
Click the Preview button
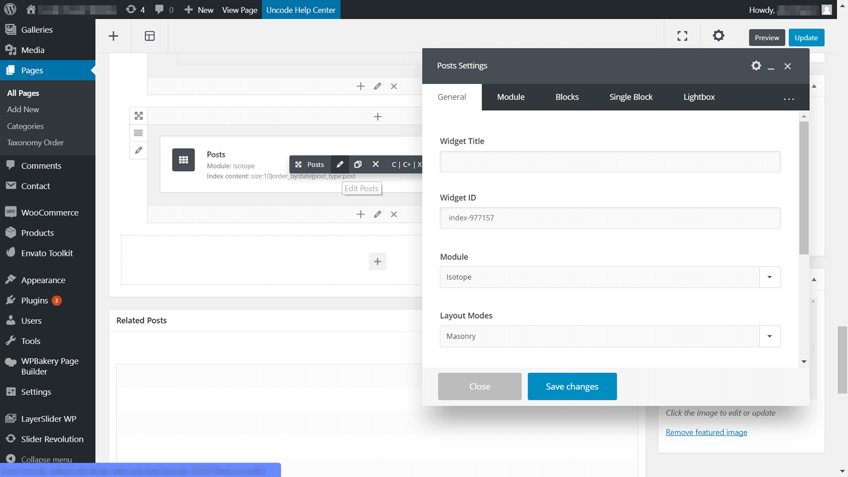(x=767, y=38)
